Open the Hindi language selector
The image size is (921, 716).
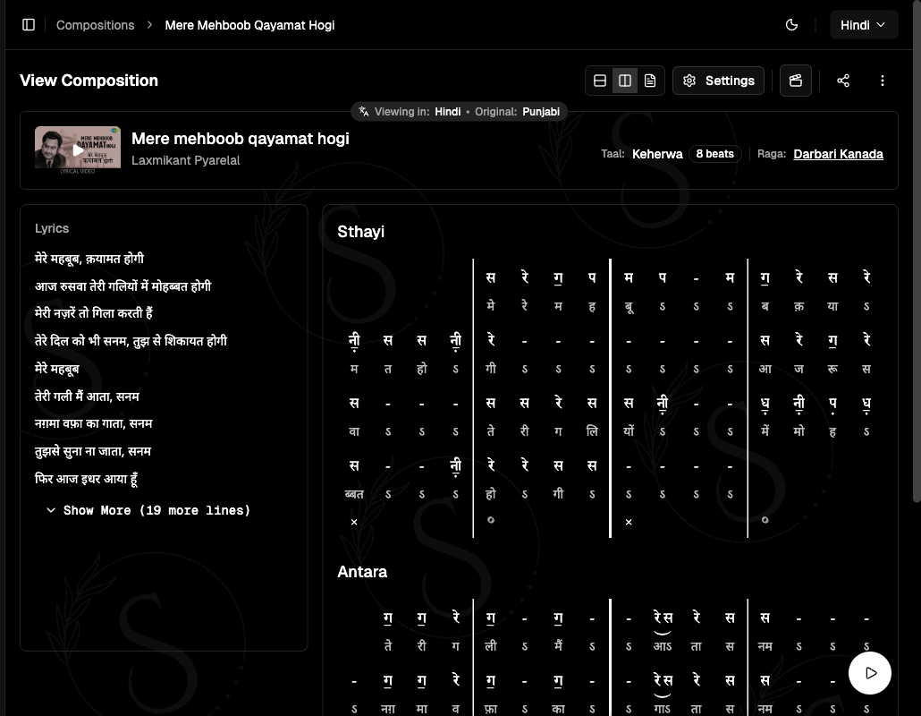(863, 24)
